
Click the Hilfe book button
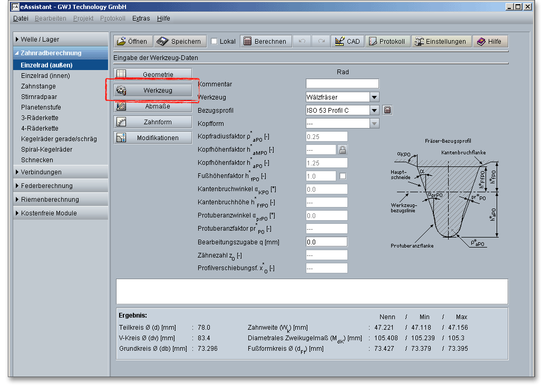(x=490, y=42)
